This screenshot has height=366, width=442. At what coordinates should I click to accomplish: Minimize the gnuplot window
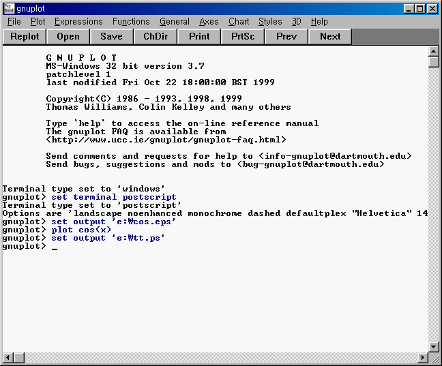pyautogui.click(x=409, y=9)
